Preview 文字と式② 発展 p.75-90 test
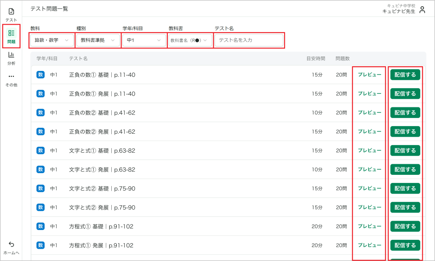This screenshot has width=435, height=261. 370,207
